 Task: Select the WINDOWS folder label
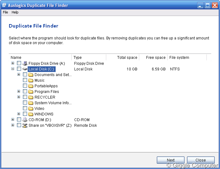pos(44,114)
